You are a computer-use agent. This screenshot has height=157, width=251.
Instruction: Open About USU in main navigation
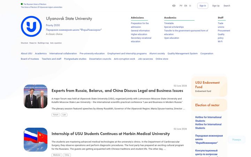[26, 53]
